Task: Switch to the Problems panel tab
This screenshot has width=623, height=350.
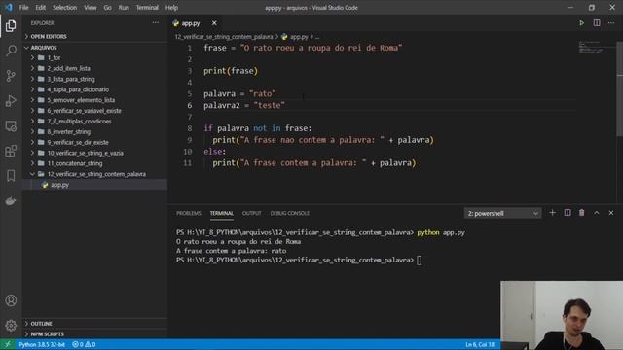Action: point(189,214)
